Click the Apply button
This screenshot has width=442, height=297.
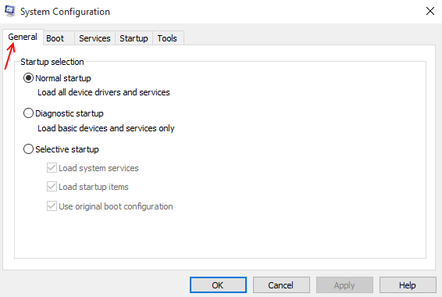click(x=344, y=285)
